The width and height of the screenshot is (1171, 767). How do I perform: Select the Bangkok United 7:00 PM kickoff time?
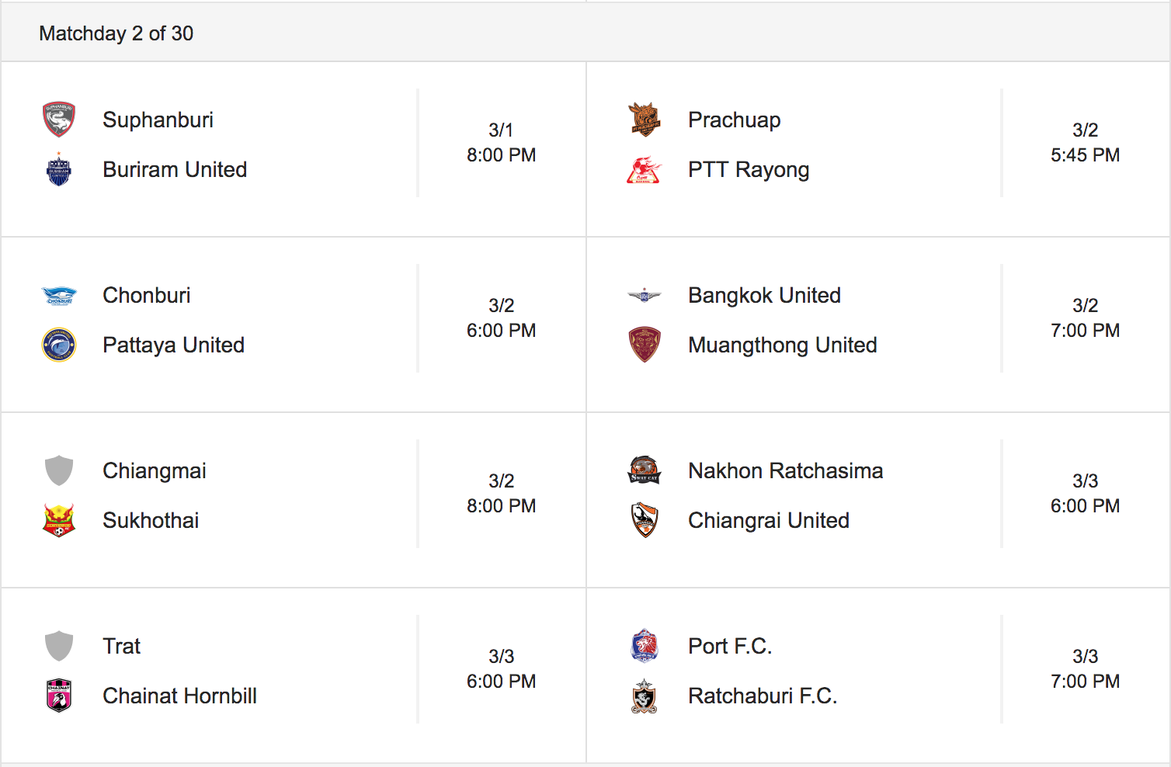click(x=1085, y=331)
